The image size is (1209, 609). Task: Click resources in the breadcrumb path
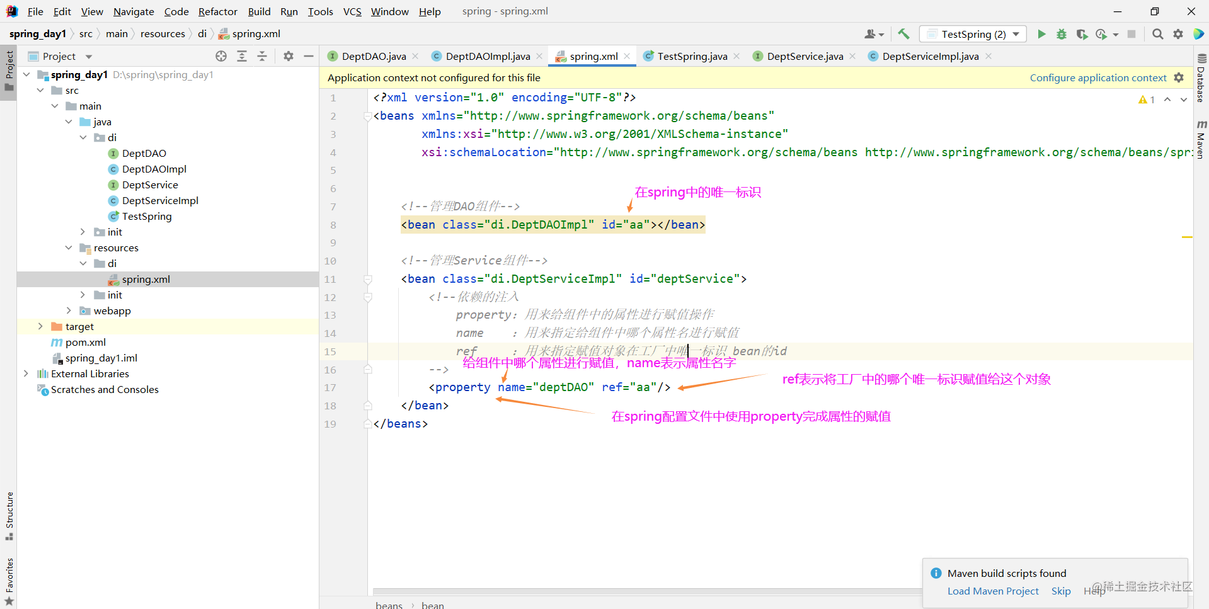(163, 33)
